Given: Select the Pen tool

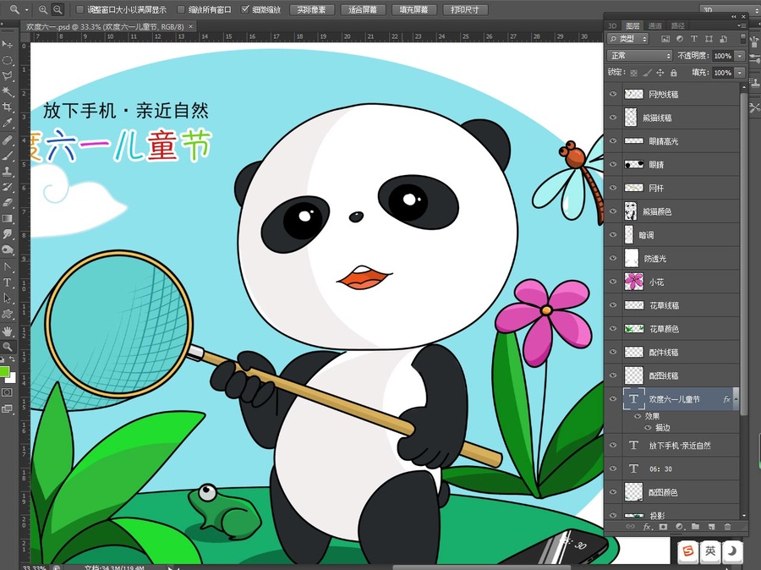Looking at the screenshot, I should pyautogui.click(x=8, y=266).
